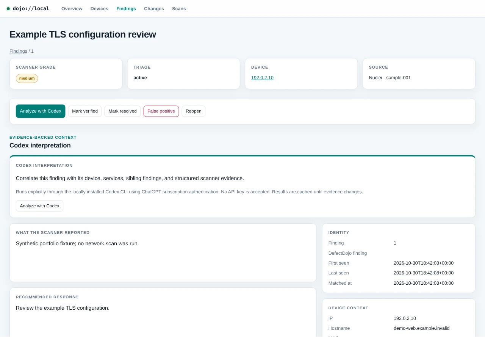Mark the finding as verified
This screenshot has height=337, width=485.
85,111
